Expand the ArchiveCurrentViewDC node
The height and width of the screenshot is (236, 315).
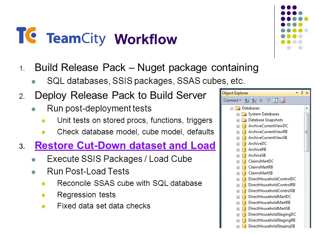[238, 126]
